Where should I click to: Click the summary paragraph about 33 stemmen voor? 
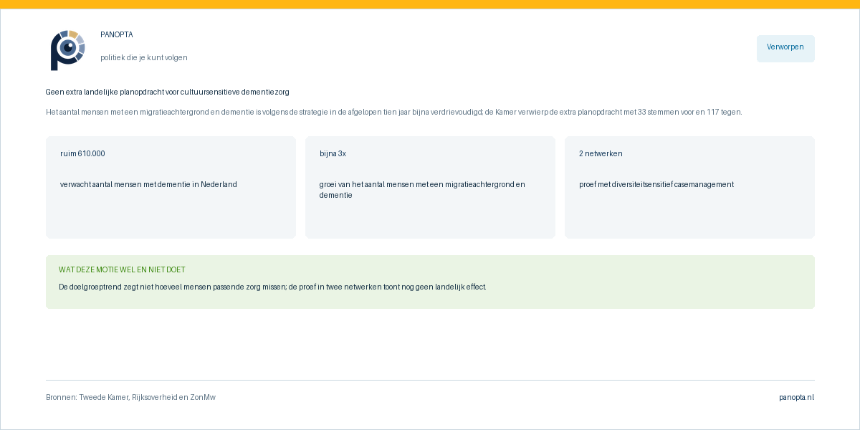[394, 113]
